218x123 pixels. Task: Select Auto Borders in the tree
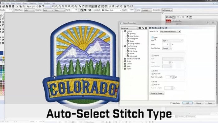134,36
